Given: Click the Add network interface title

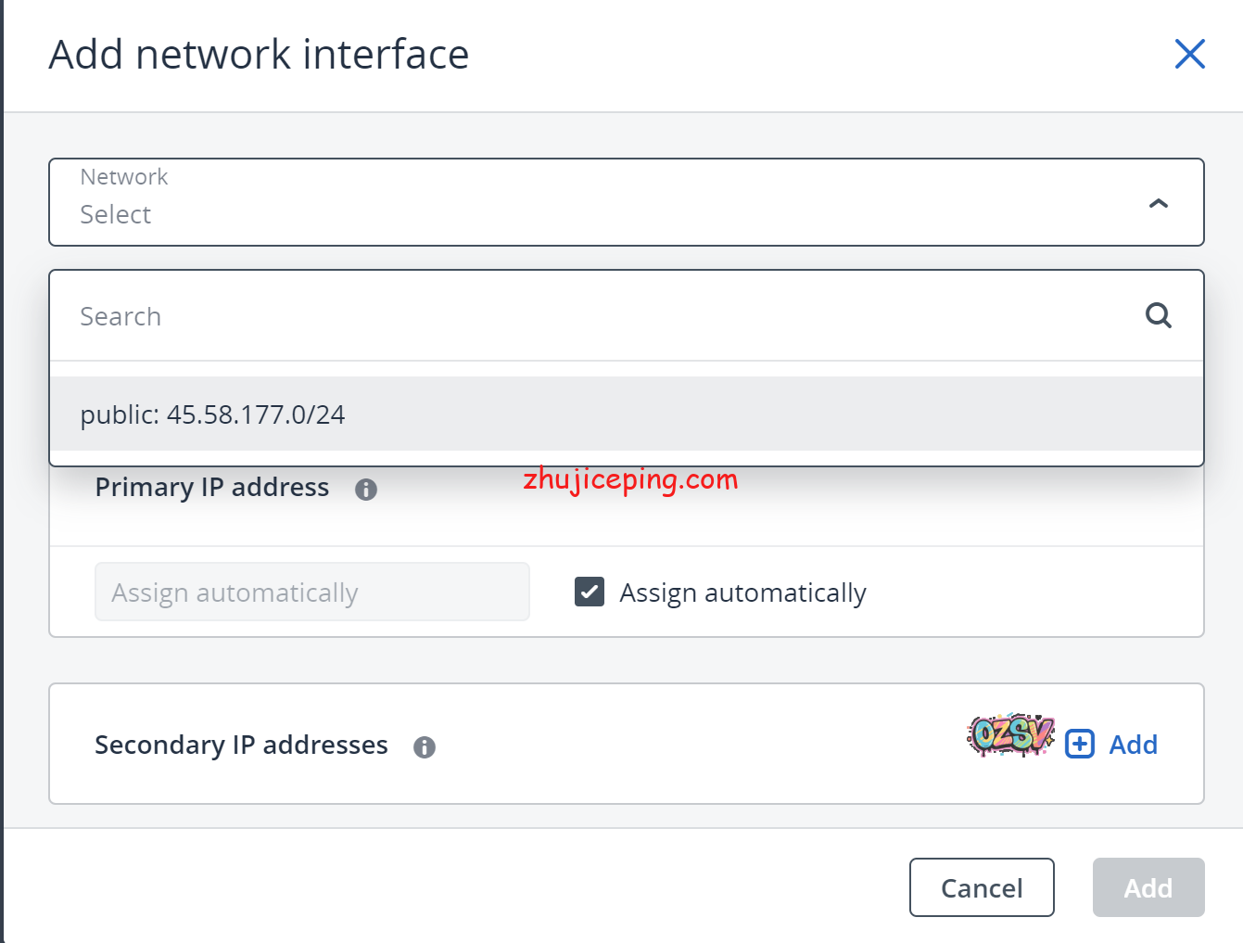Looking at the screenshot, I should point(260,55).
